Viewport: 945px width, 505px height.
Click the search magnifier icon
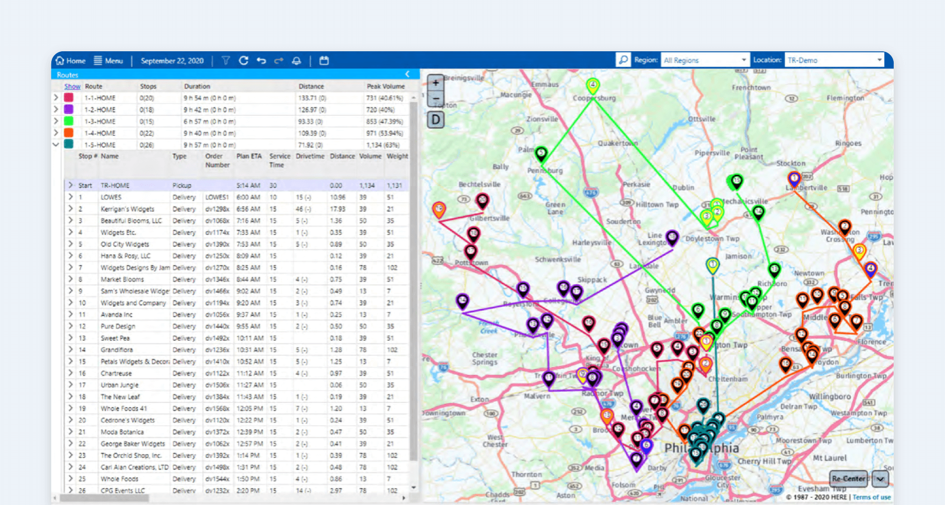coord(623,59)
